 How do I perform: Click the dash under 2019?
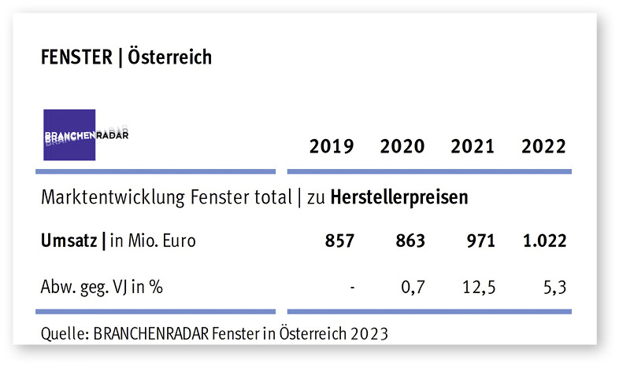[352, 288]
